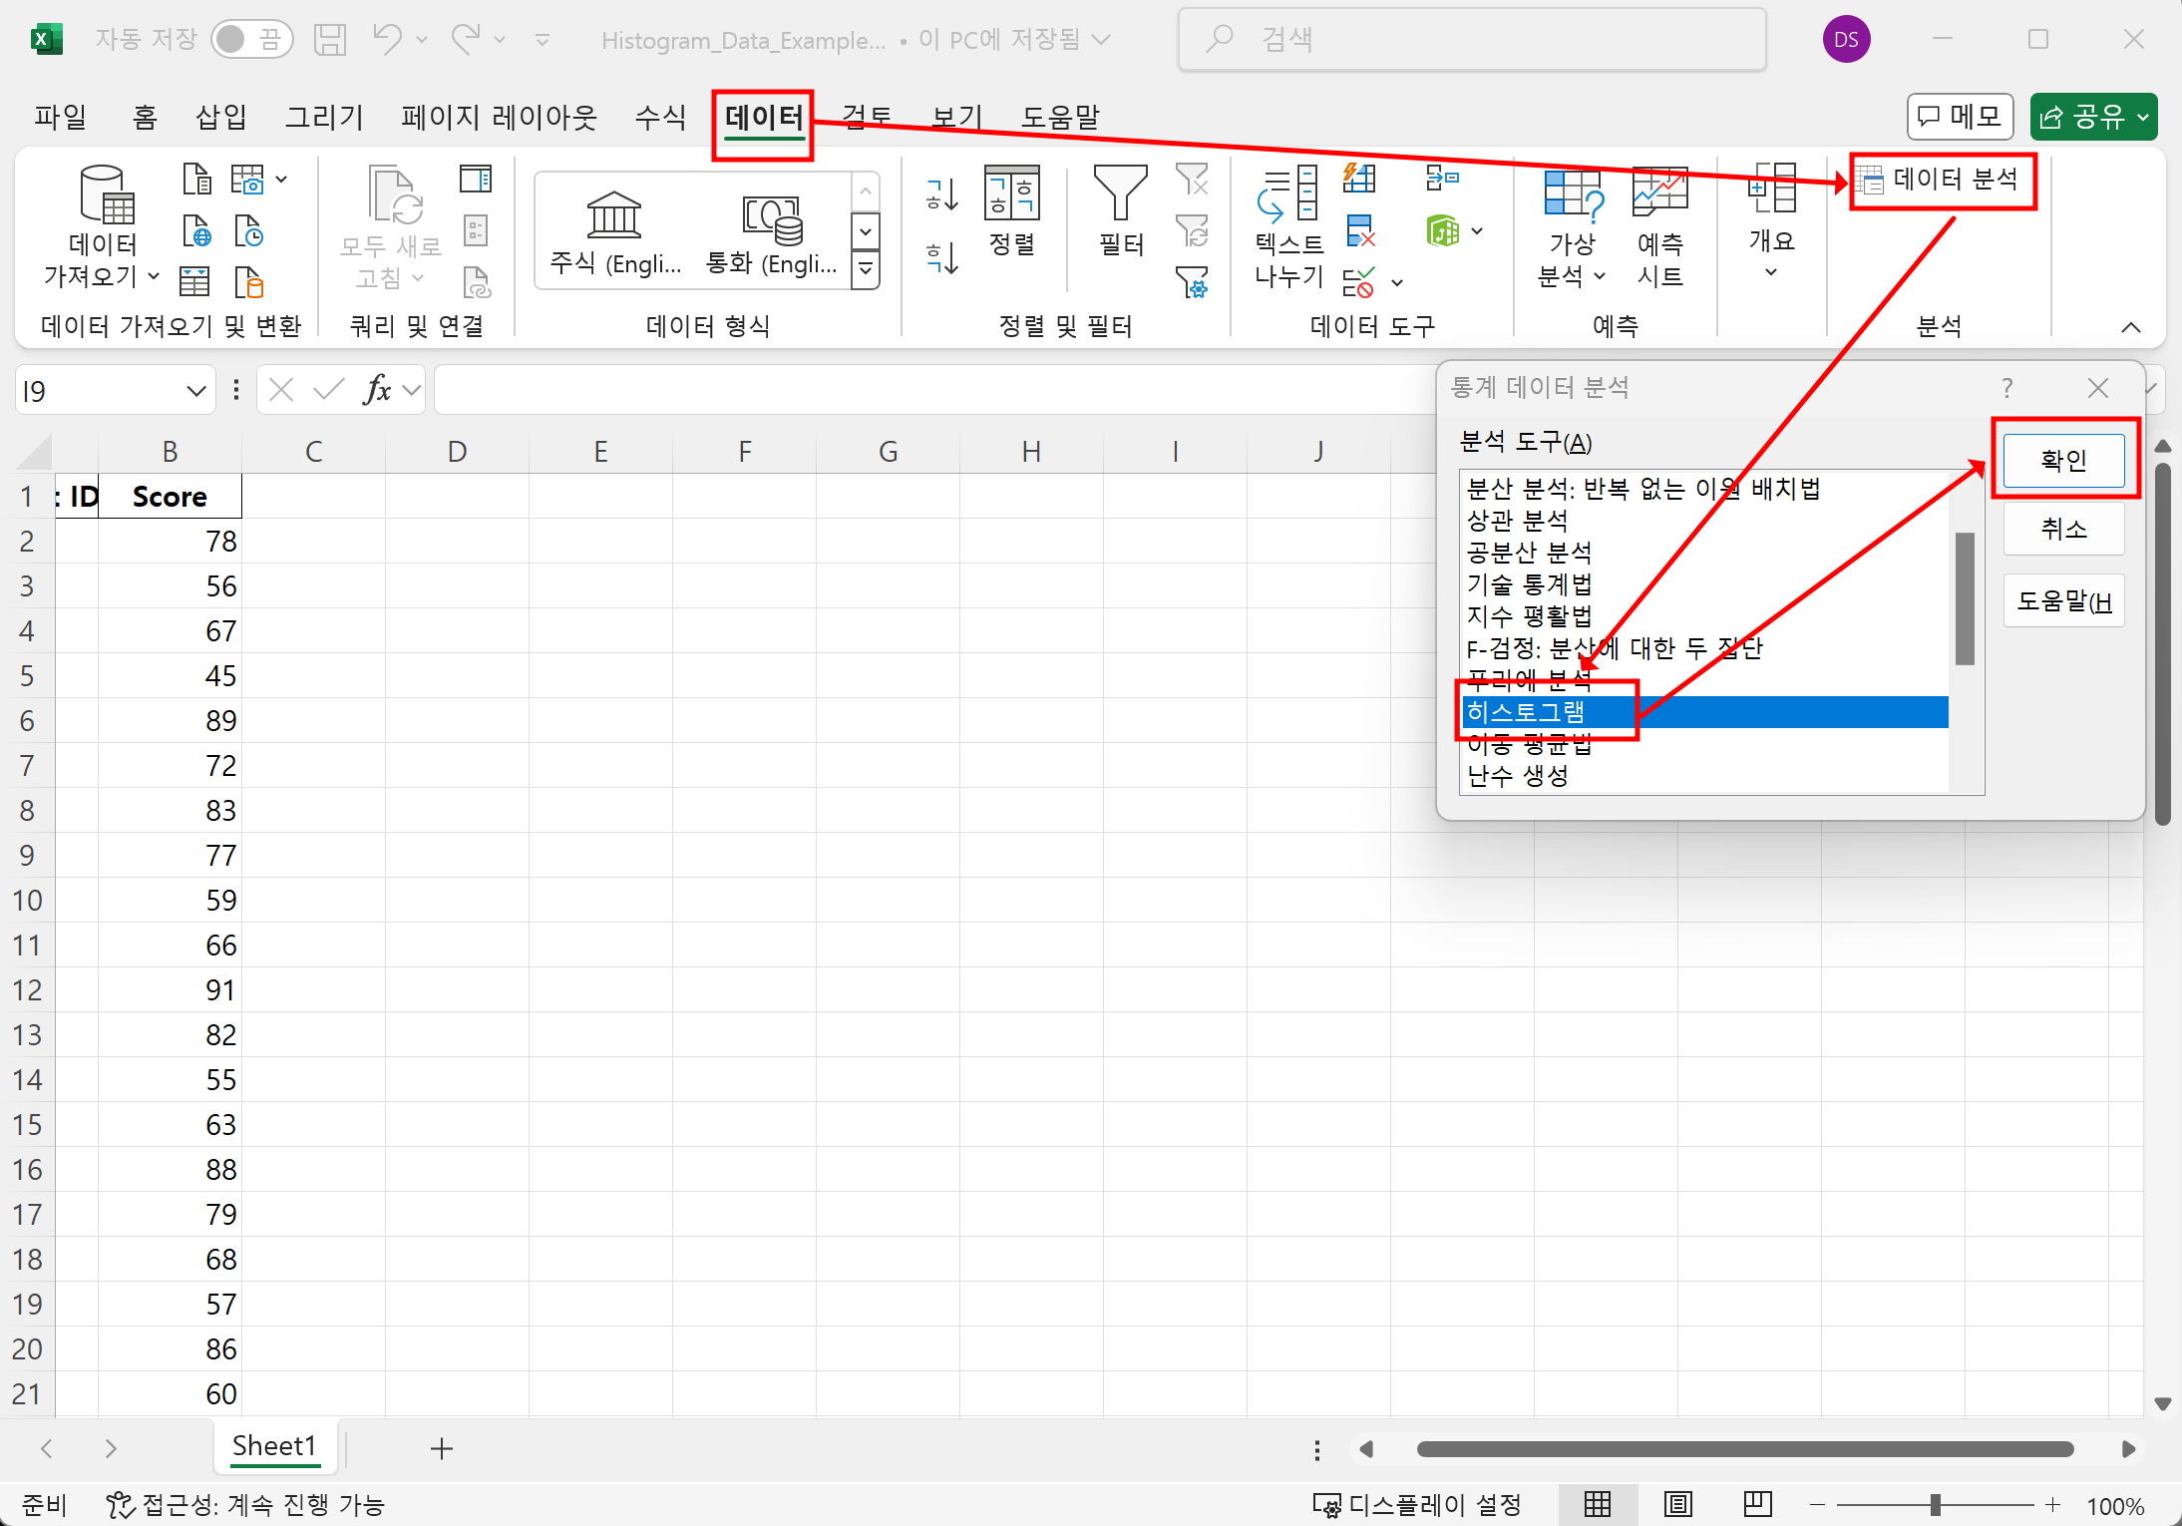Viewport: 2182px width, 1526px height.
Task: Switch to the Formulas (수식) tab
Action: tap(660, 117)
